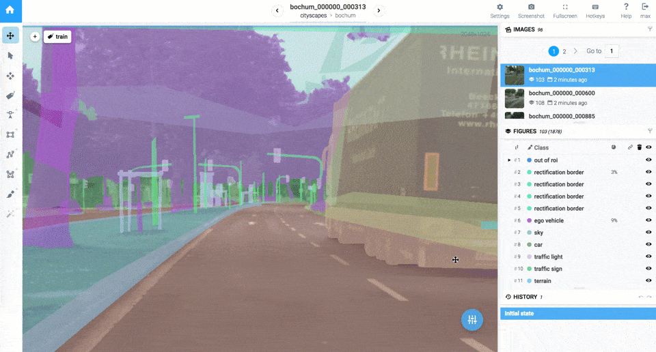The height and width of the screenshot is (352, 656).
Task: Open the Settings gear
Action: point(500,10)
